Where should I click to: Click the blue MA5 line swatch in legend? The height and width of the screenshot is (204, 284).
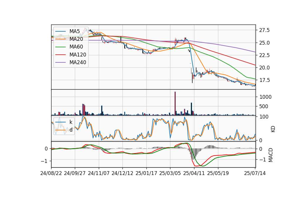pyautogui.click(x=60, y=31)
